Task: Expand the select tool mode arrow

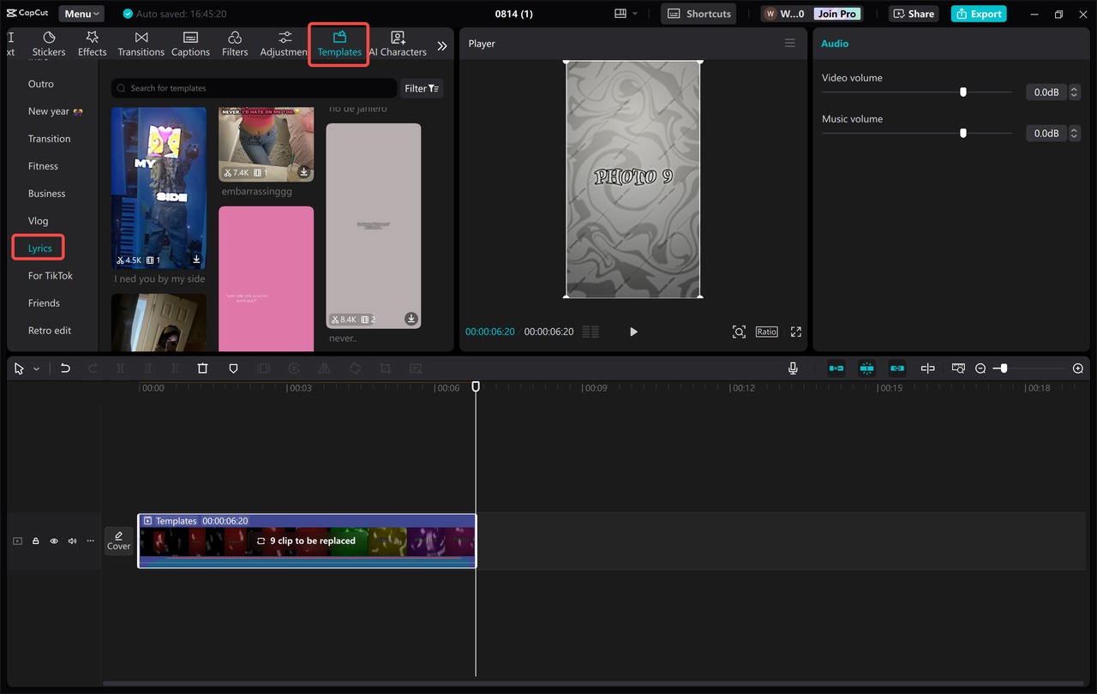Action: [37, 369]
